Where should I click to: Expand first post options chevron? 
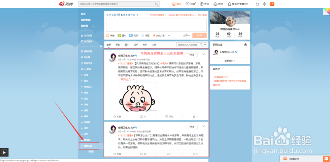[204, 54]
